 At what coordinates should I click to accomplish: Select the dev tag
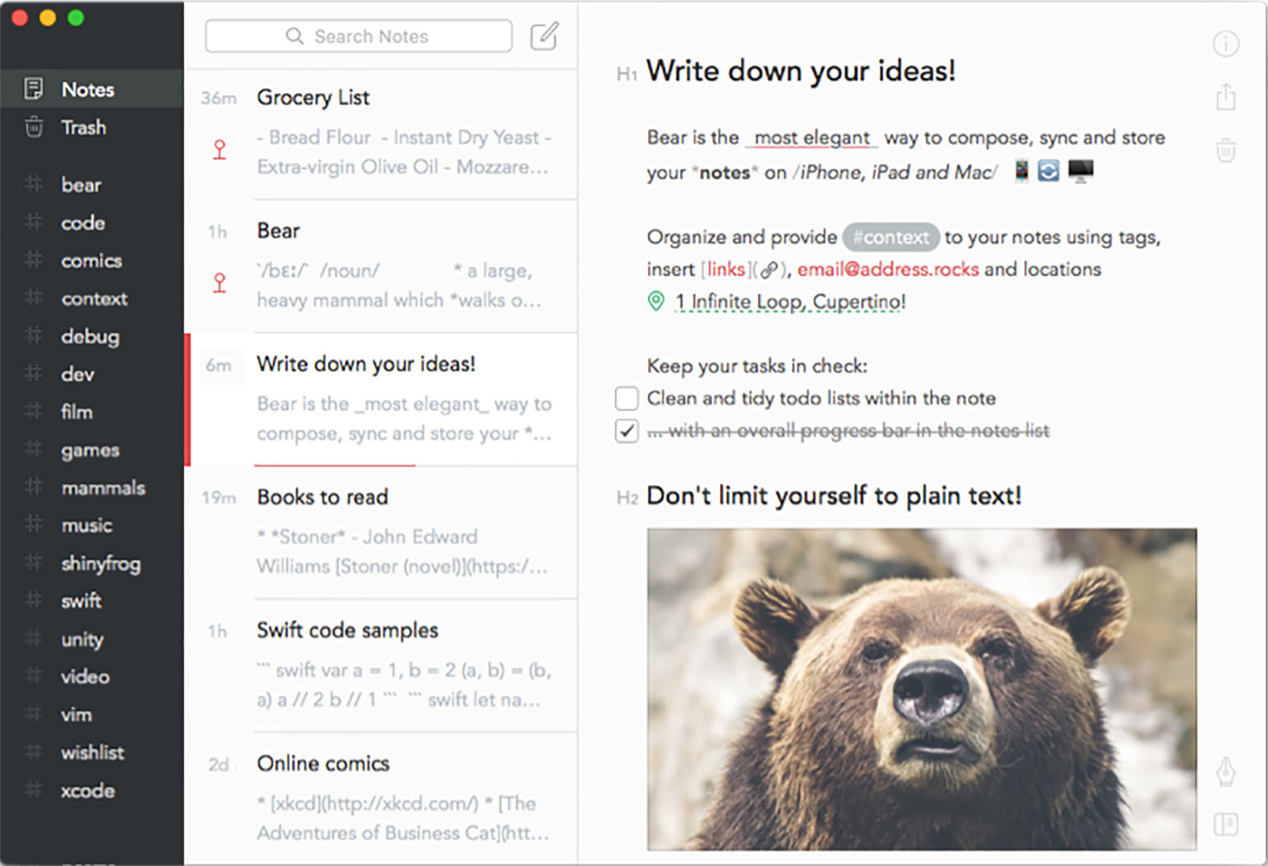[x=77, y=374]
